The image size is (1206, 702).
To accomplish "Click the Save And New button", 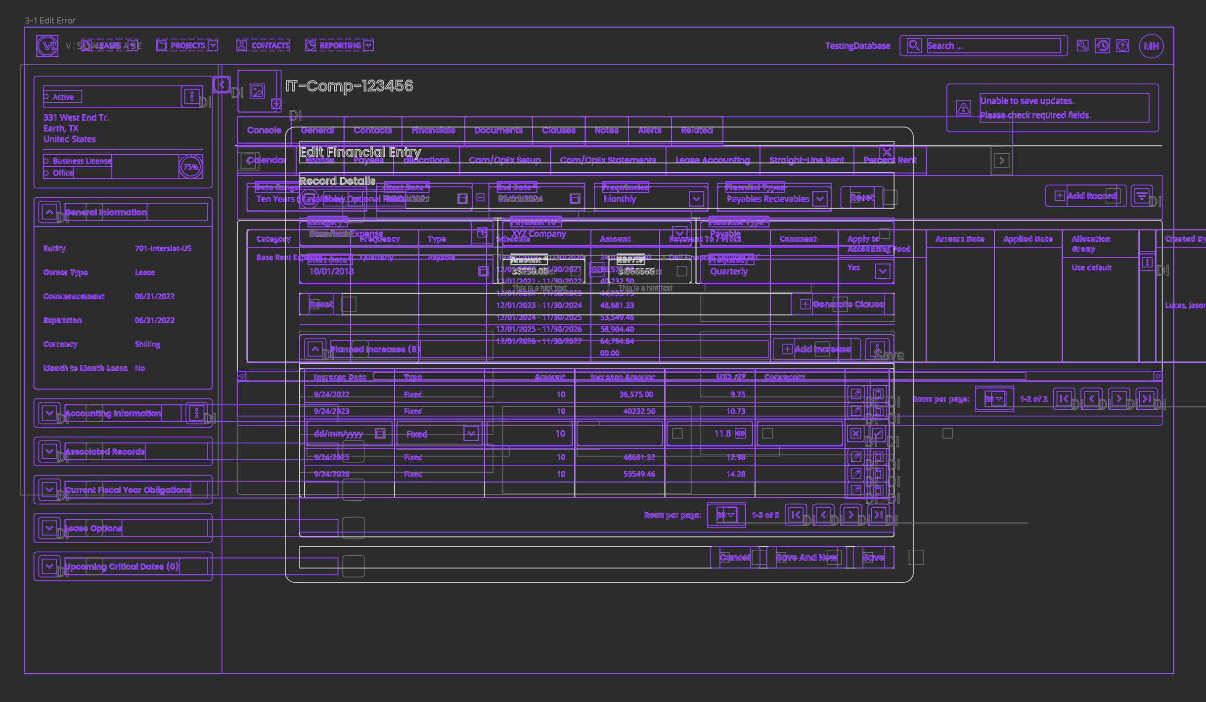I will [x=806, y=557].
